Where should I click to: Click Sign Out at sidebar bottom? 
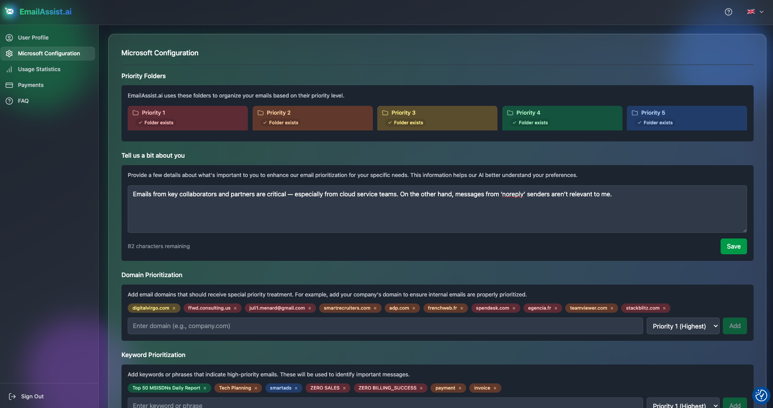[x=26, y=397]
